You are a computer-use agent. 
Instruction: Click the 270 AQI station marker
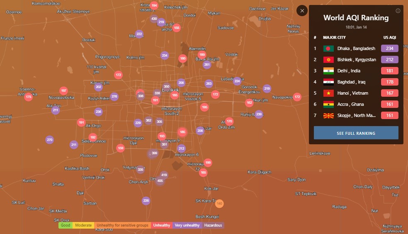[50, 140]
